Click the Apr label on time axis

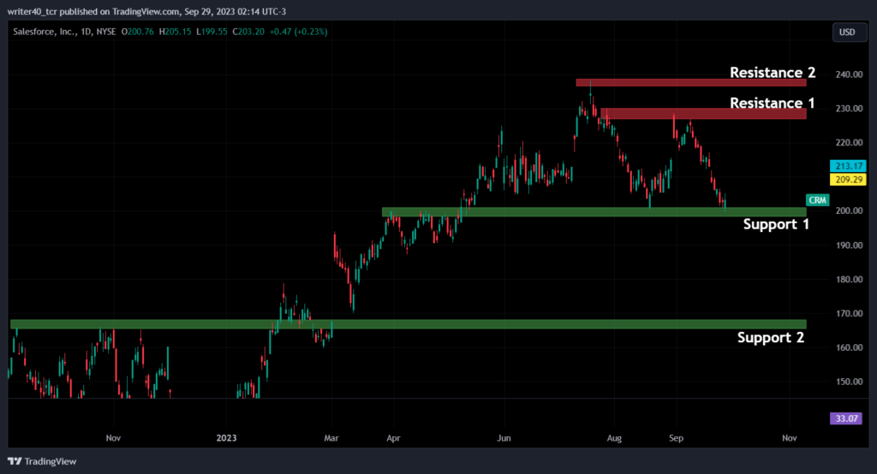393,438
